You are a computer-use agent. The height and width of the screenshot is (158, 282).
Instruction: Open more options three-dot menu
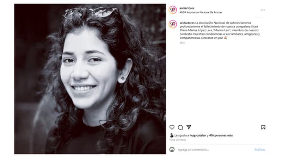(x=263, y=10)
